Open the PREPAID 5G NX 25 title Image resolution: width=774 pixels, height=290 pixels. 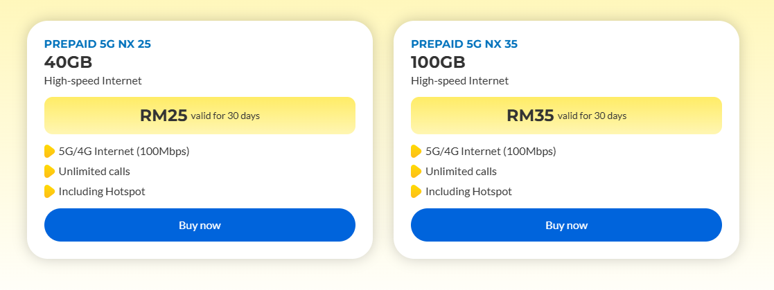click(x=97, y=44)
